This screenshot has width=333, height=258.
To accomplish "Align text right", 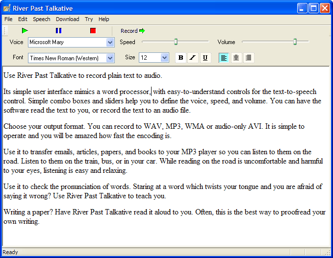I will 248,58.
